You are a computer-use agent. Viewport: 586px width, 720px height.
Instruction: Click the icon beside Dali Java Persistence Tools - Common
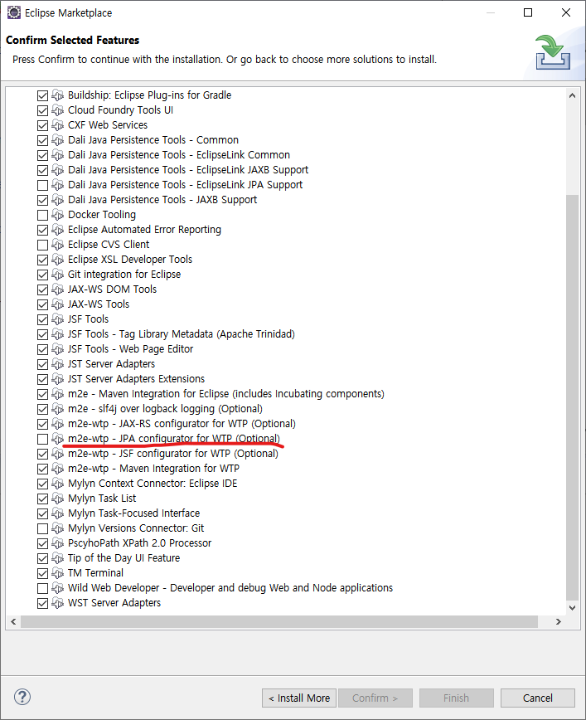(57, 140)
